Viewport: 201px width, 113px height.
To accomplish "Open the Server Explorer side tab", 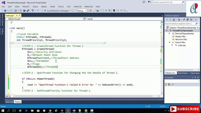I will coord(3,20).
